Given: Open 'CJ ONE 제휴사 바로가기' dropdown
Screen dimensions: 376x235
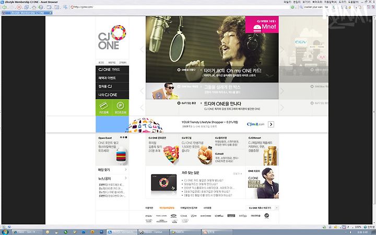Looking at the screenshot, I should (x=263, y=208).
